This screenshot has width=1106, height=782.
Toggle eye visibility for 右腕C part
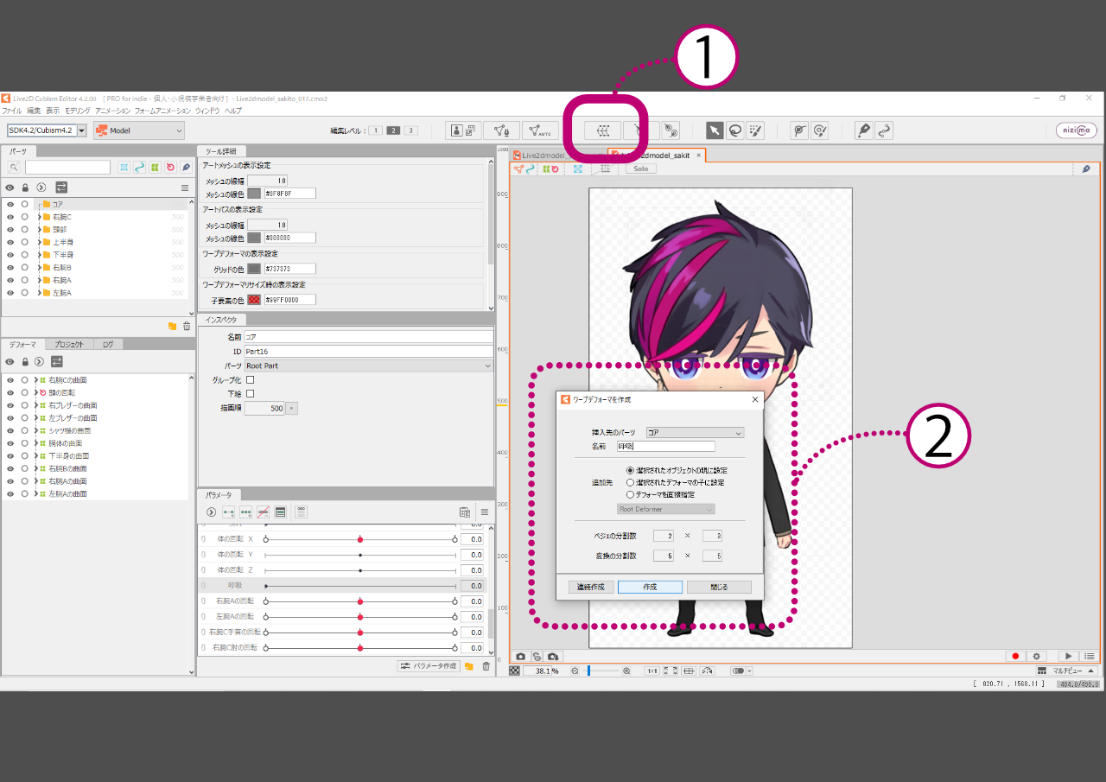tap(10, 217)
